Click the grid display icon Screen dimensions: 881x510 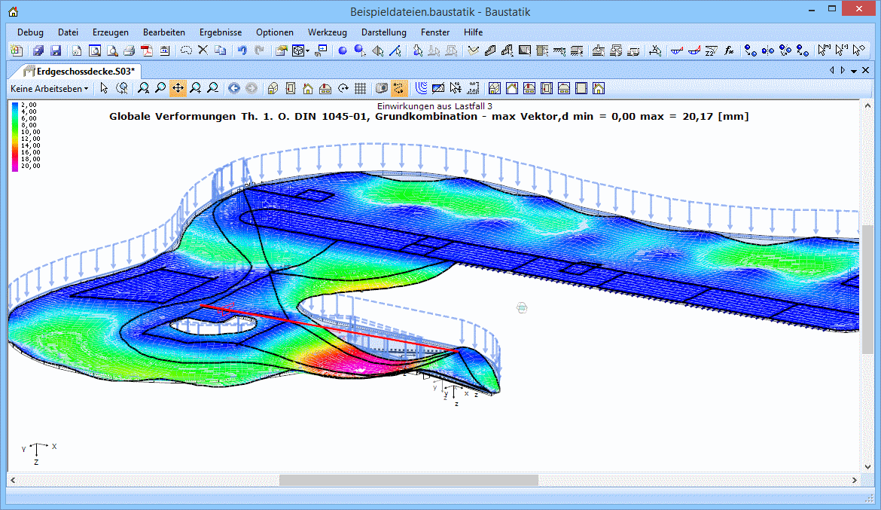click(x=361, y=88)
